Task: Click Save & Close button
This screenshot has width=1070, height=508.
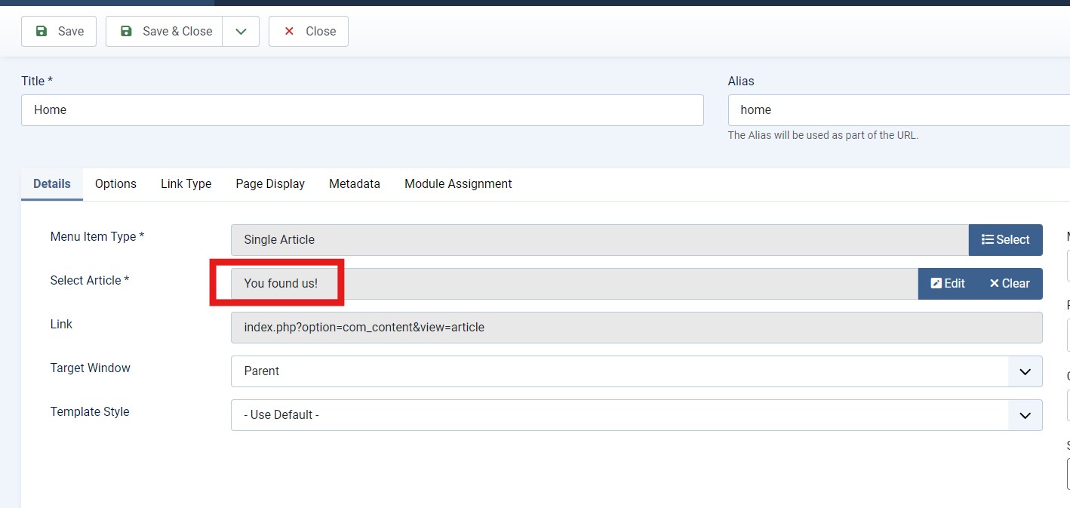Action: 164,32
